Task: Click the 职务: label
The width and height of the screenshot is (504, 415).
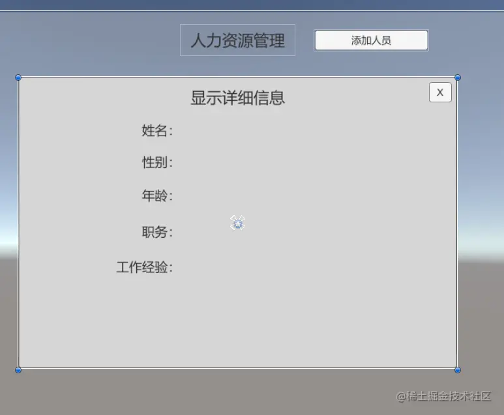Action: pyautogui.click(x=157, y=232)
